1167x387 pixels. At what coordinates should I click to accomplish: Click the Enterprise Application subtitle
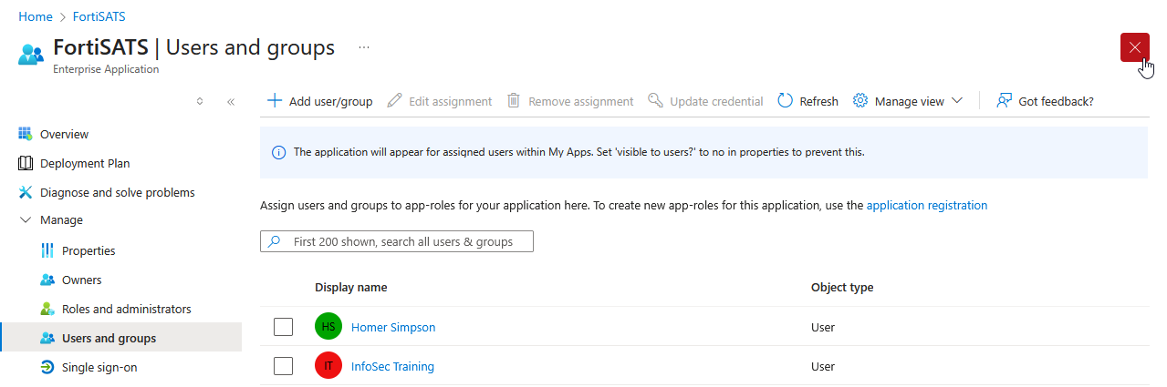click(x=106, y=69)
